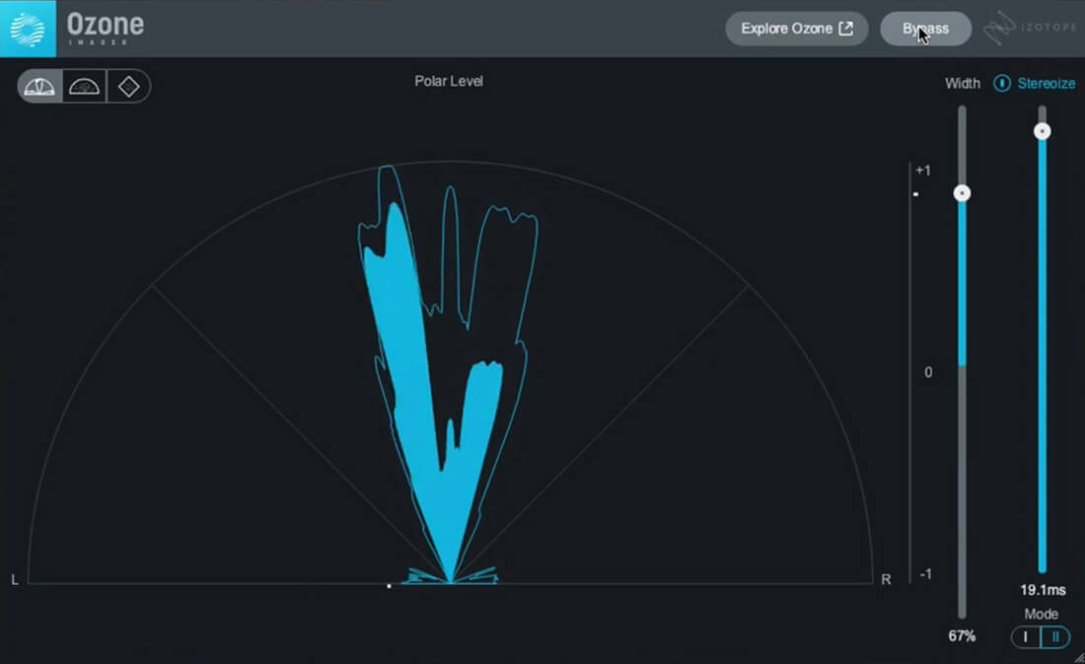This screenshot has height=664, width=1085.
Task: Switch to the Polar Level meter icon
Action: click(x=39, y=86)
